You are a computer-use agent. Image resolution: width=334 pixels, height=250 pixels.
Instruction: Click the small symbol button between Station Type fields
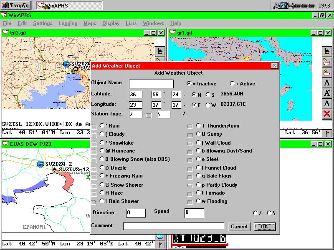(x=149, y=115)
